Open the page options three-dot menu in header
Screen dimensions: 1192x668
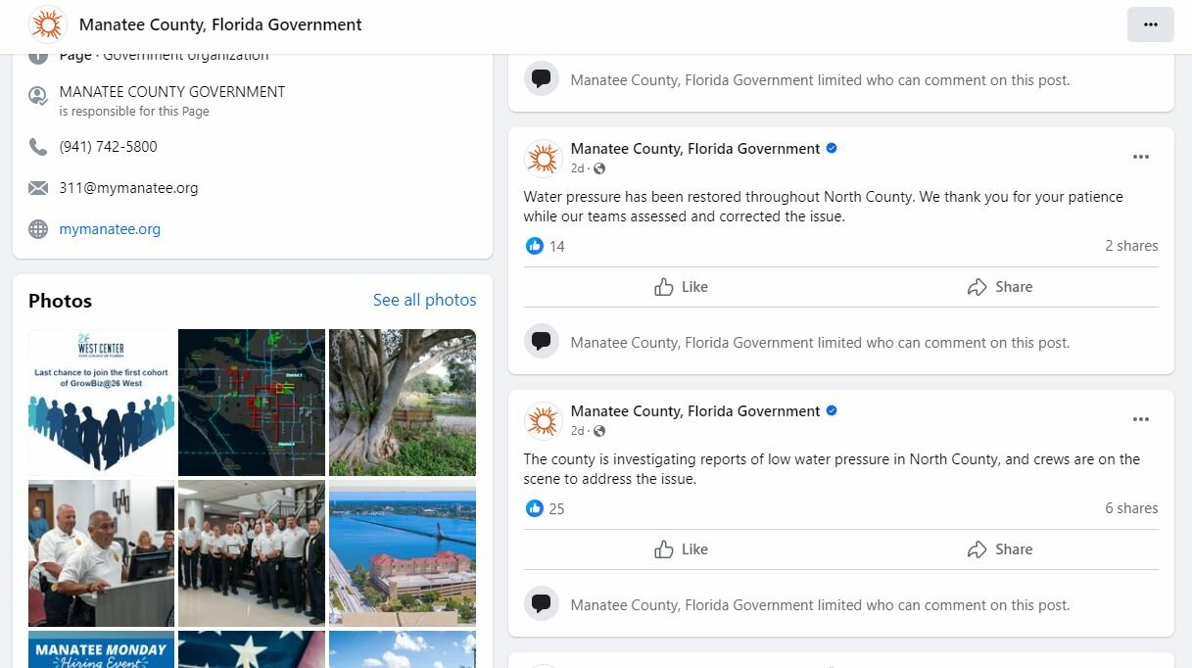[1150, 24]
